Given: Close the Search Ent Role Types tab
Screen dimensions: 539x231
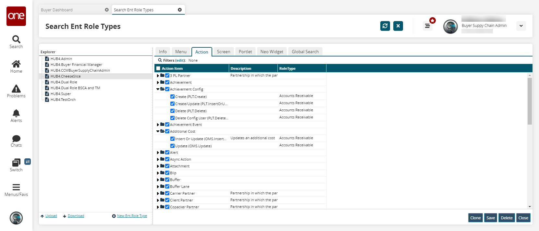Looking at the screenshot, I should coord(180,10).
